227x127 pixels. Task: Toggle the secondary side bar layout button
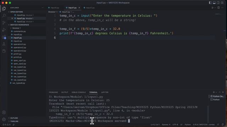[x=218, y=2]
